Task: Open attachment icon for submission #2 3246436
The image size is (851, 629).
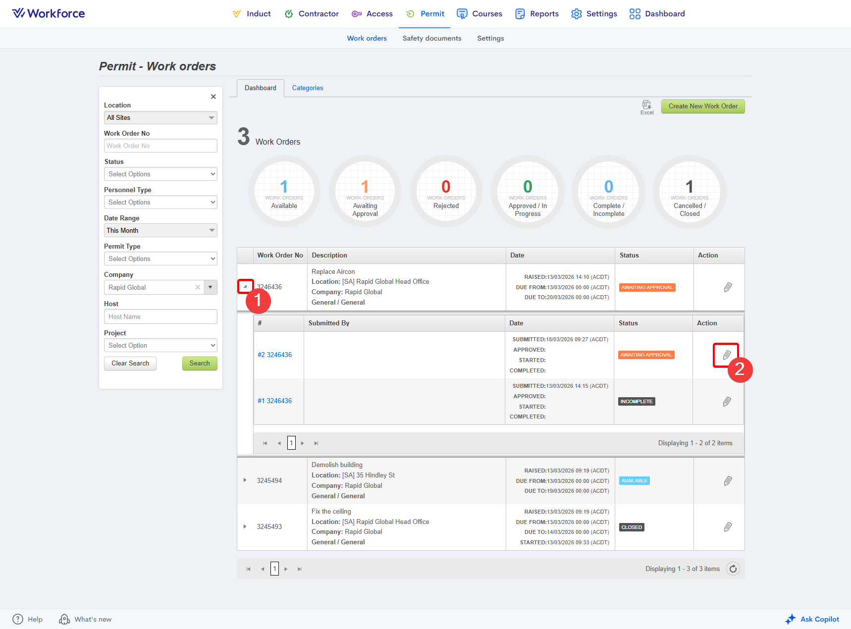Action: click(727, 355)
